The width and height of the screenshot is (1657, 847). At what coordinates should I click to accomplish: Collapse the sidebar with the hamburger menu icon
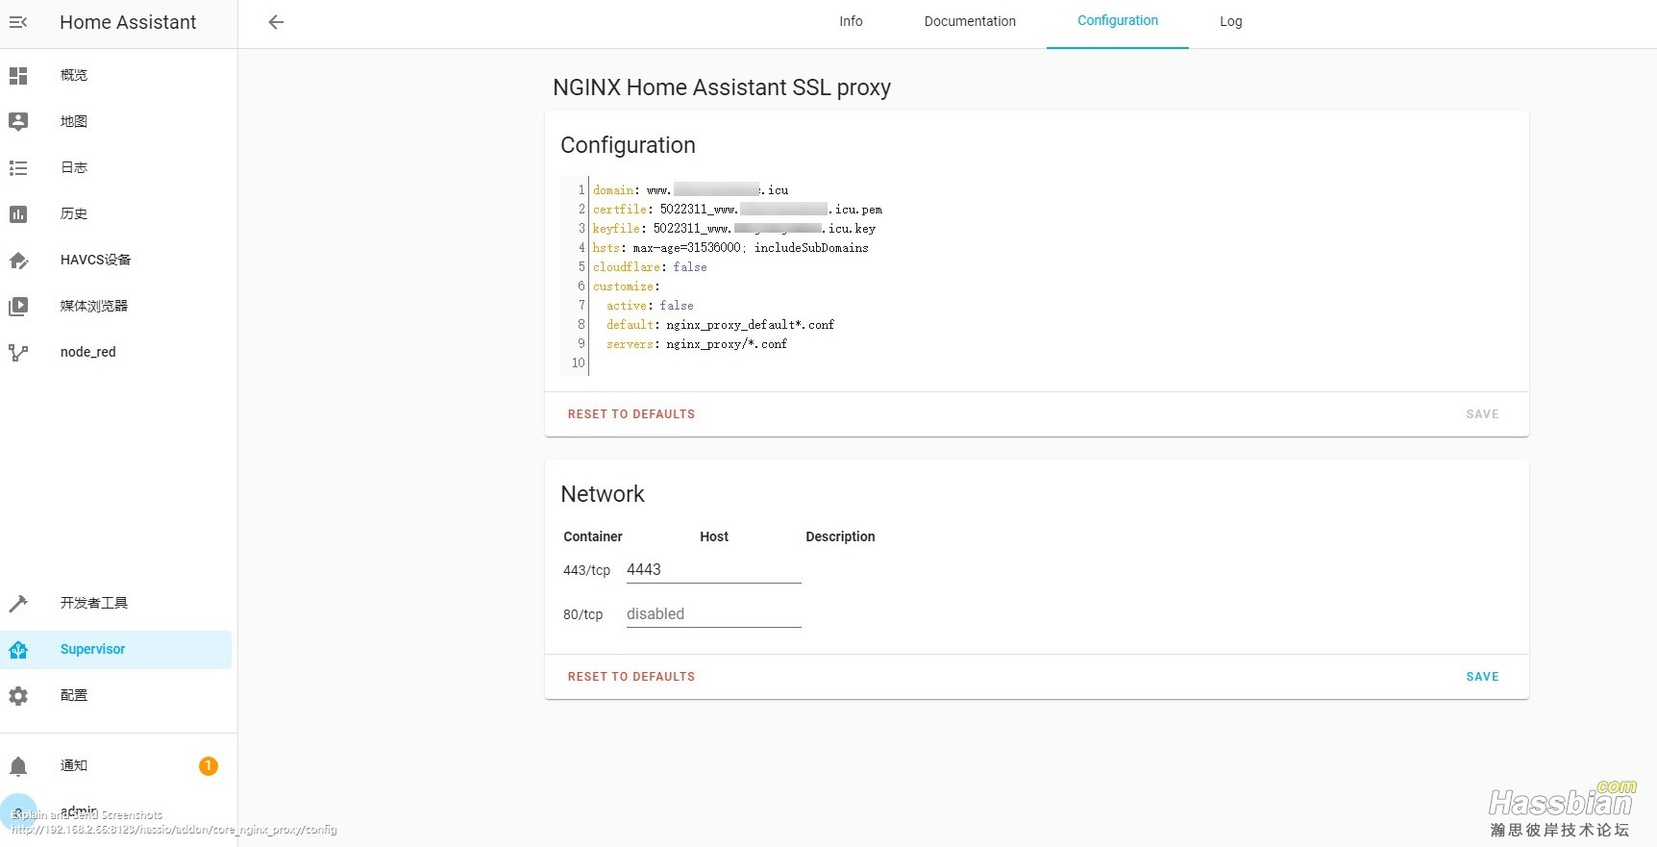tap(18, 22)
